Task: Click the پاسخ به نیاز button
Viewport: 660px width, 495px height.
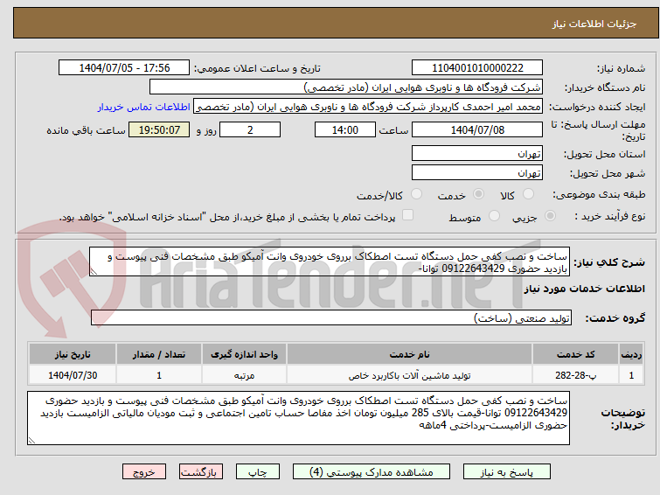Action: pyautogui.click(x=507, y=472)
